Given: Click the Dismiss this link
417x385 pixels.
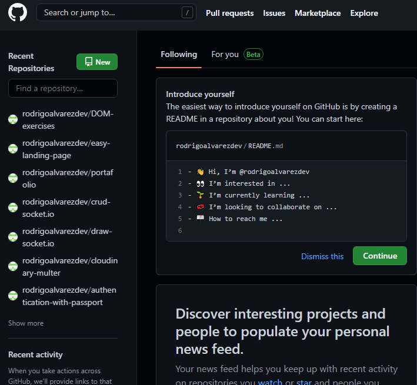Looking at the screenshot, I should coord(322,256).
